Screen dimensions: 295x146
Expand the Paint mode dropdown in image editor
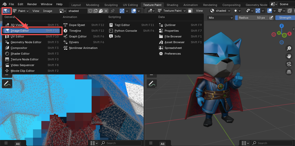(x=21, y=11)
